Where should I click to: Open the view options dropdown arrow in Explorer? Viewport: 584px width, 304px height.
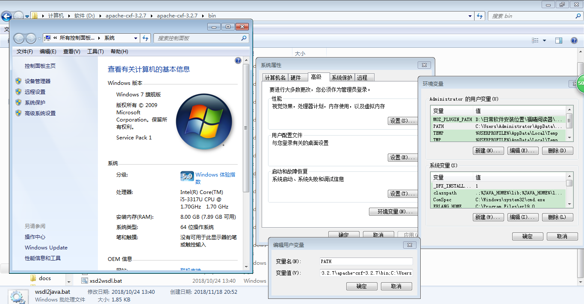click(544, 41)
